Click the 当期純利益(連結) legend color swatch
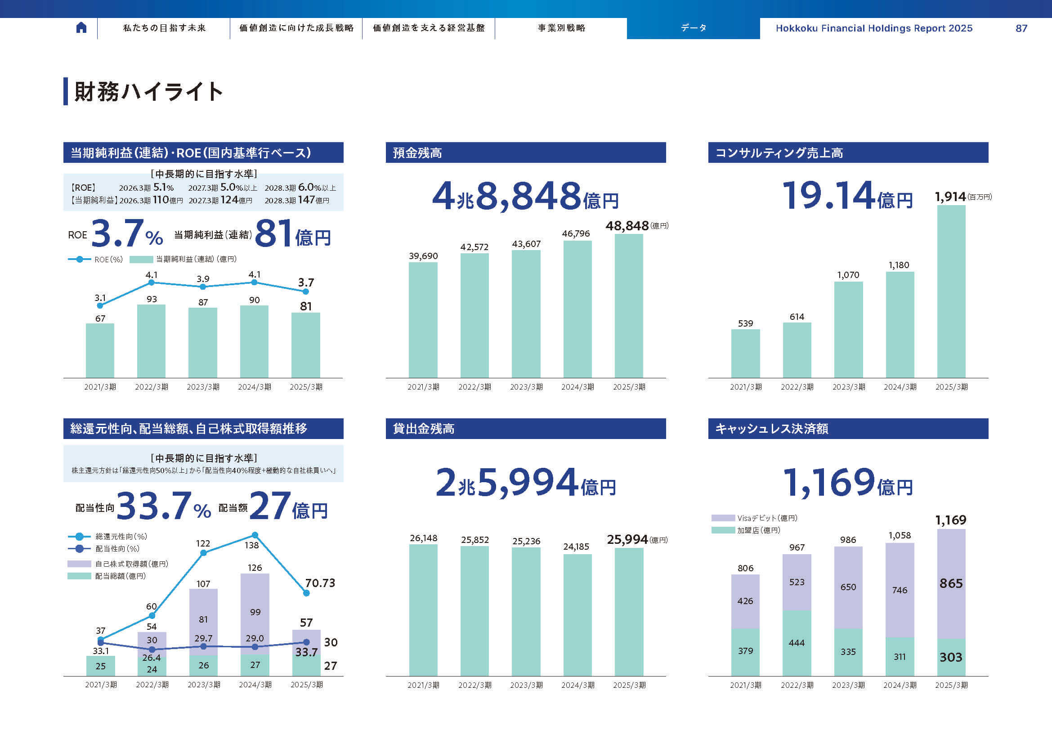This screenshot has width=1052, height=744. click(x=141, y=259)
